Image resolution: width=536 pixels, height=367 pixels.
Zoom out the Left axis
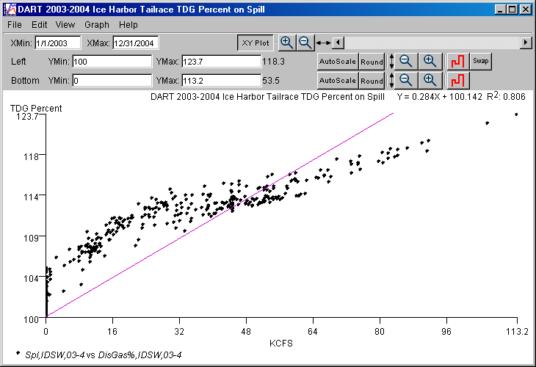coord(406,61)
